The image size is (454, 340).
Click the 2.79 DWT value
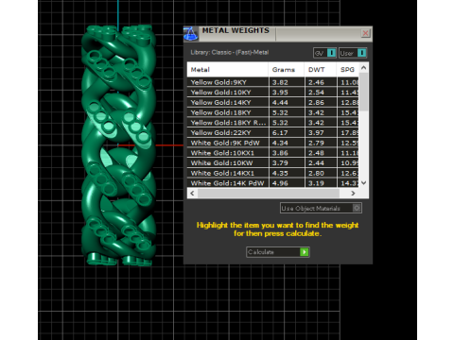(x=316, y=143)
